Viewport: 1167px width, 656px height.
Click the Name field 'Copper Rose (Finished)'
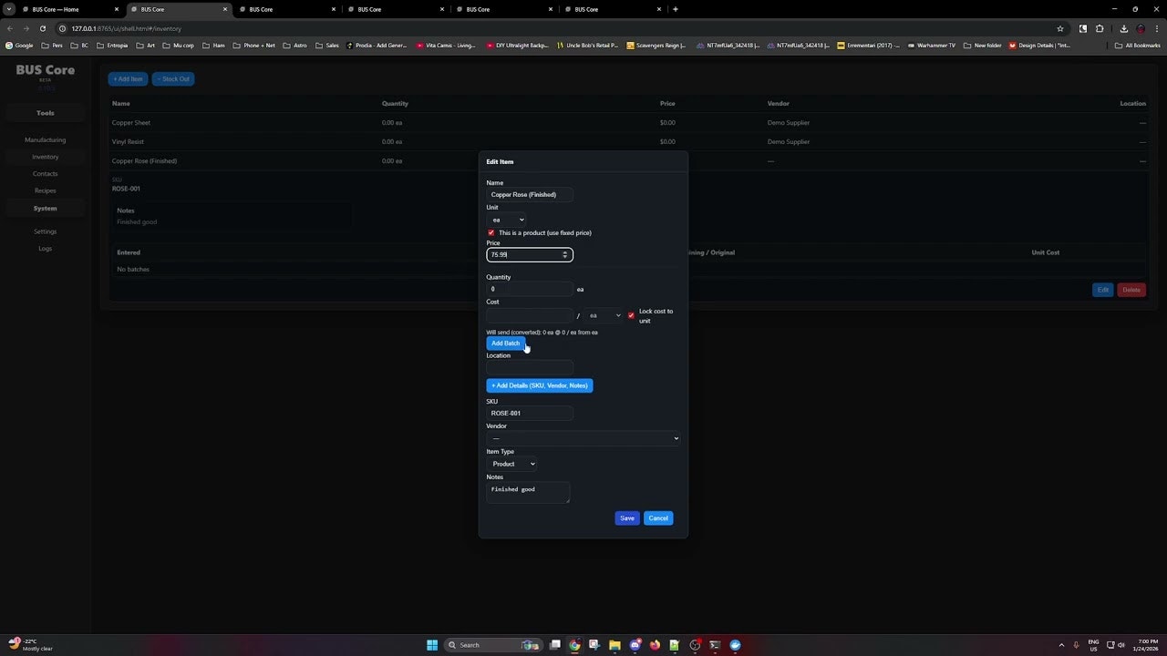530,194
